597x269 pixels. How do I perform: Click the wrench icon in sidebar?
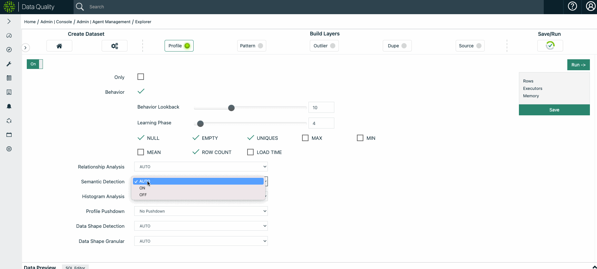pyautogui.click(x=9, y=64)
